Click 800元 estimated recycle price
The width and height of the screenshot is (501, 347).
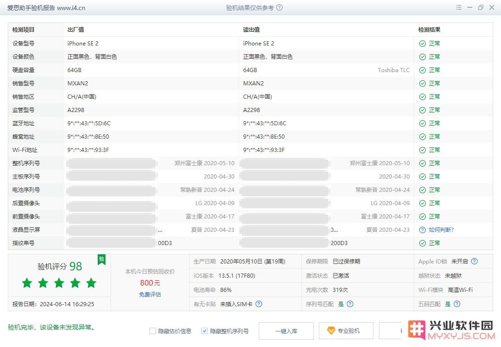click(x=150, y=283)
